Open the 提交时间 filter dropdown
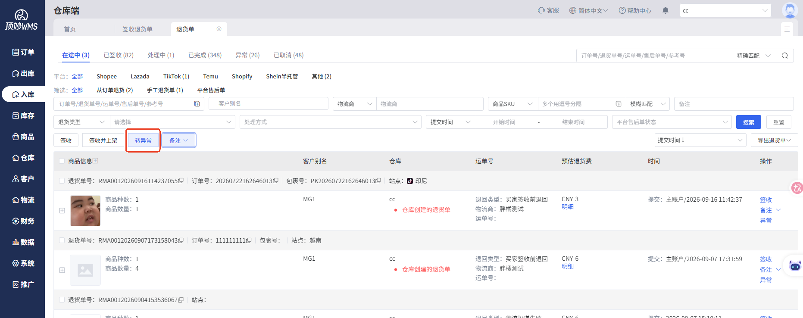This screenshot has height=318, width=803. pos(451,122)
